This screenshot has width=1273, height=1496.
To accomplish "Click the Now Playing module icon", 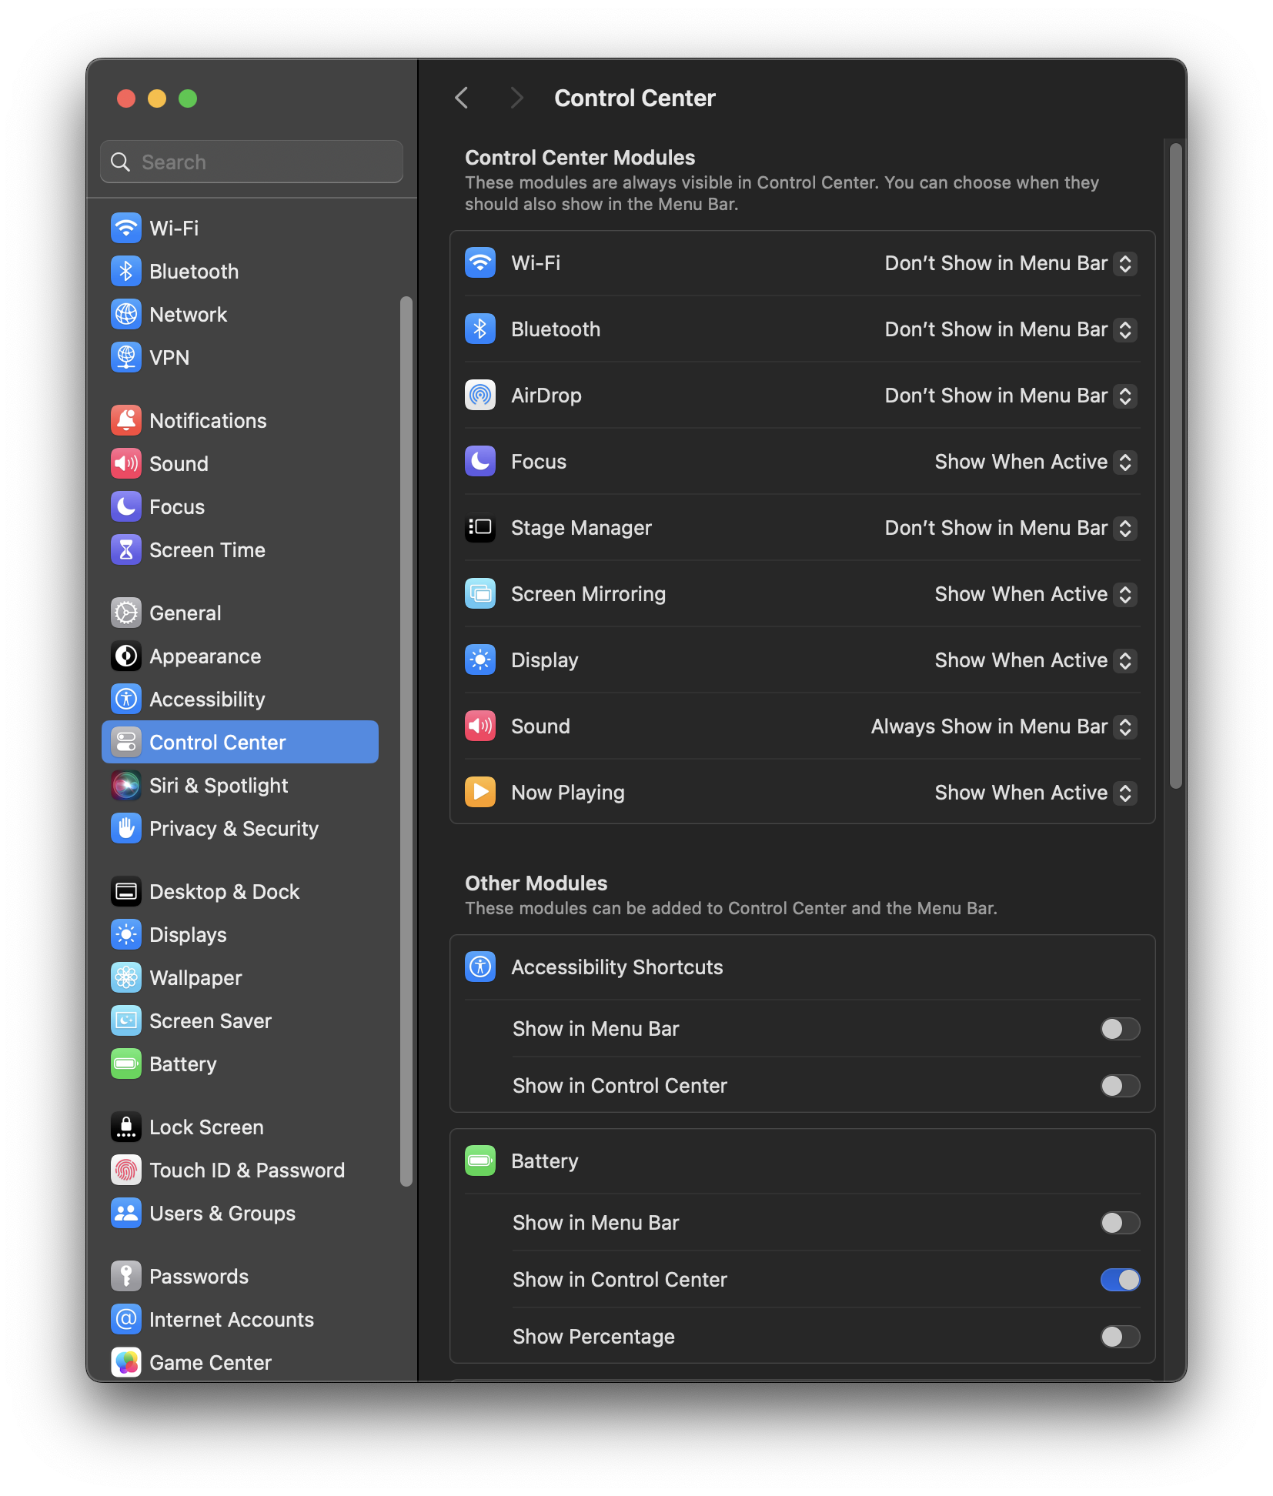I will pyautogui.click(x=480, y=793).
